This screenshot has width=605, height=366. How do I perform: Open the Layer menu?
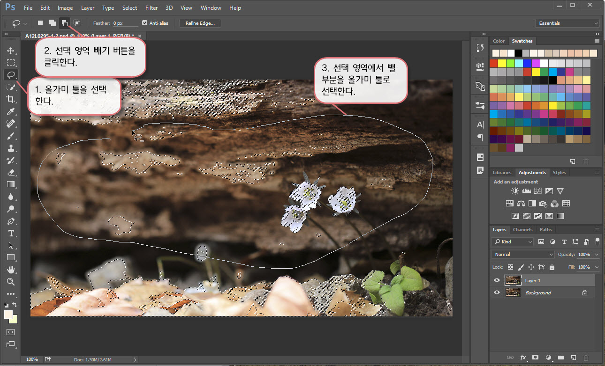click(88, 8)
